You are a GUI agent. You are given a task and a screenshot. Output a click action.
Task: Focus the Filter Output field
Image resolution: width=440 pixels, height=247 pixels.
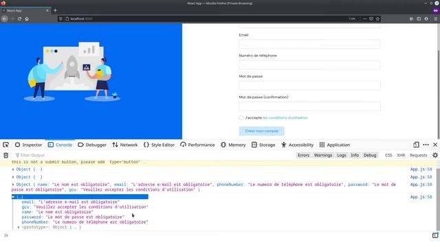[x=154, y=155]
